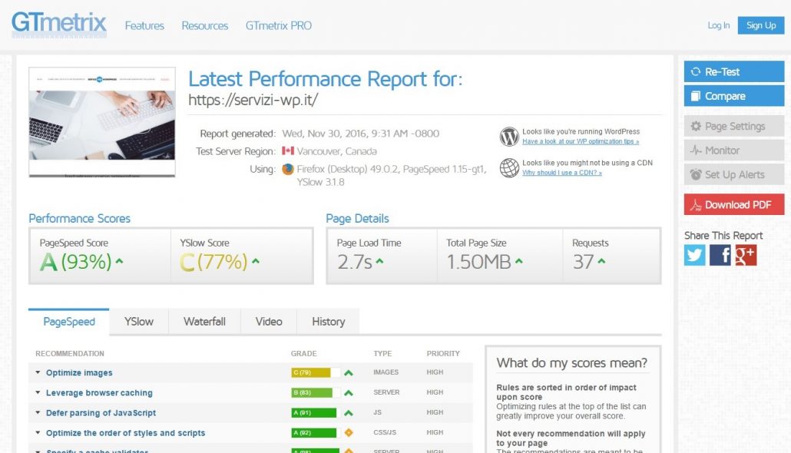Sort by the GRADE column header
The width and height of the screenshot is (791, 453).
303,354
